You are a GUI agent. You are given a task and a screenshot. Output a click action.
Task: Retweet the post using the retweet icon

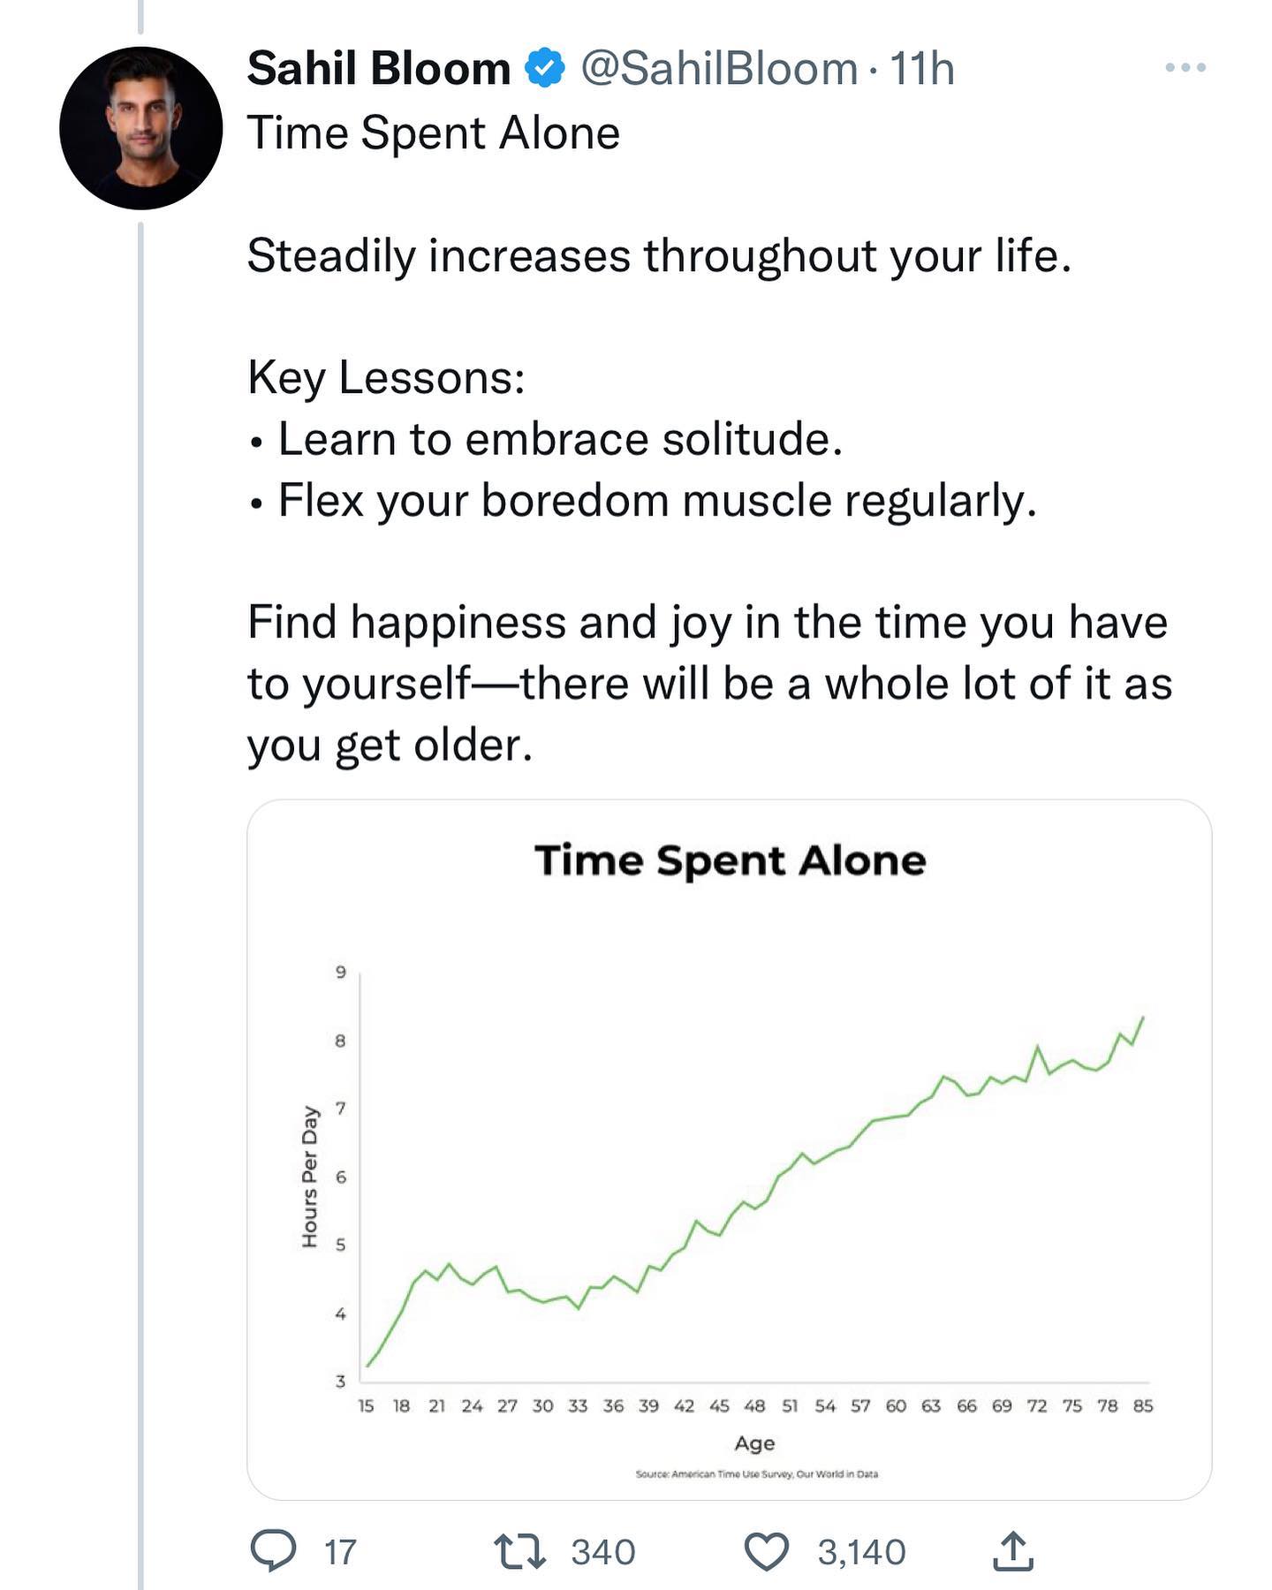[x=519, y=1551]
